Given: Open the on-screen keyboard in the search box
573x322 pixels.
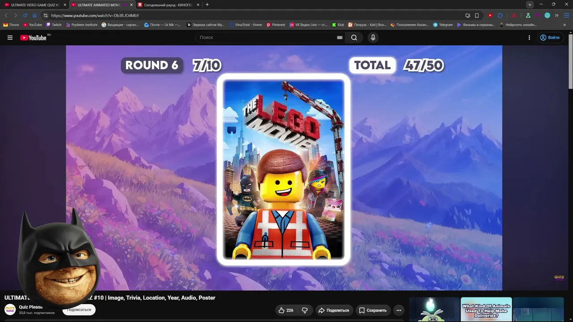Looking at the screenshot, I should tap(340, 38).
